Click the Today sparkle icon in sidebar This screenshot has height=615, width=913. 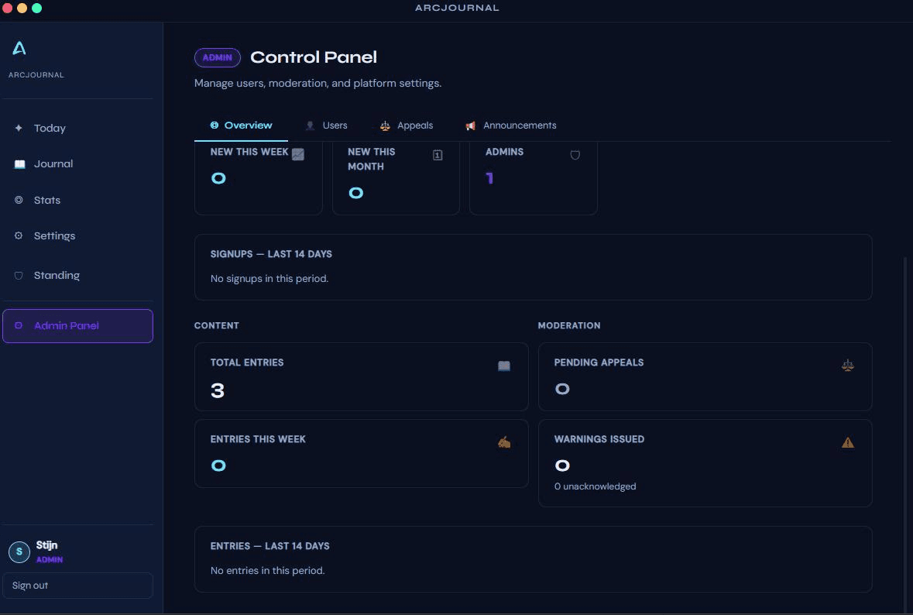click(x=19, y=128)
